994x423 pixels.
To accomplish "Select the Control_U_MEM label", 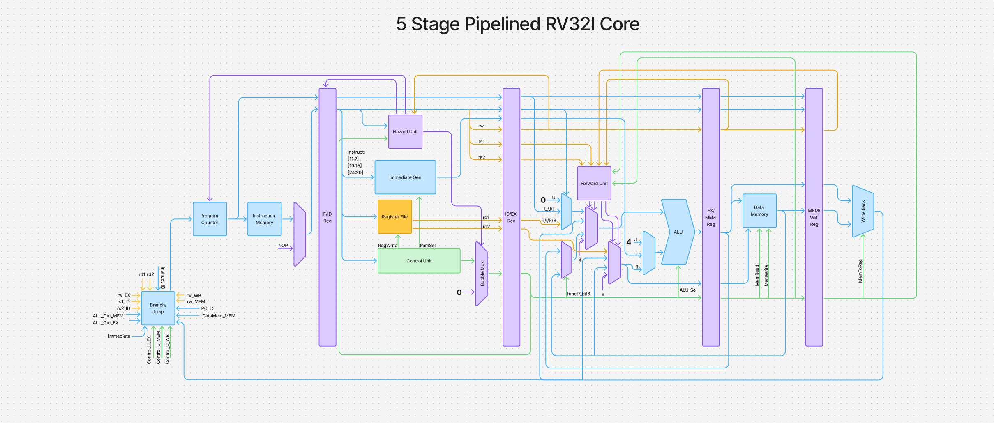I will pos(158,347).
